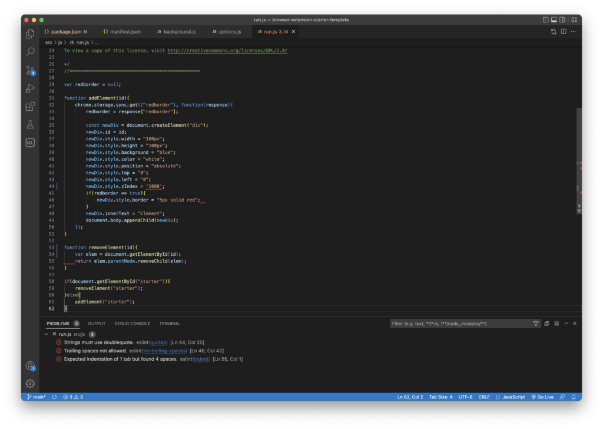The height and width of the screenshot is (429, 603).
Task: Open the Manage gear menu
Action: [x=30, y=384]
